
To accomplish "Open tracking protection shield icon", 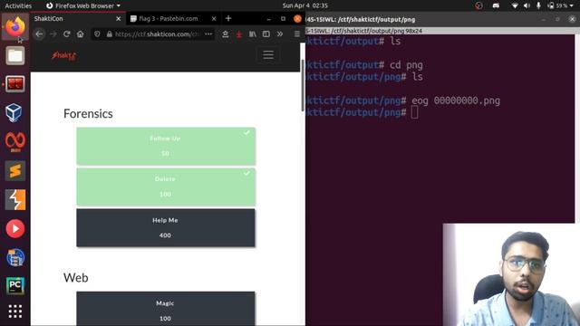I will coord(97,34).
